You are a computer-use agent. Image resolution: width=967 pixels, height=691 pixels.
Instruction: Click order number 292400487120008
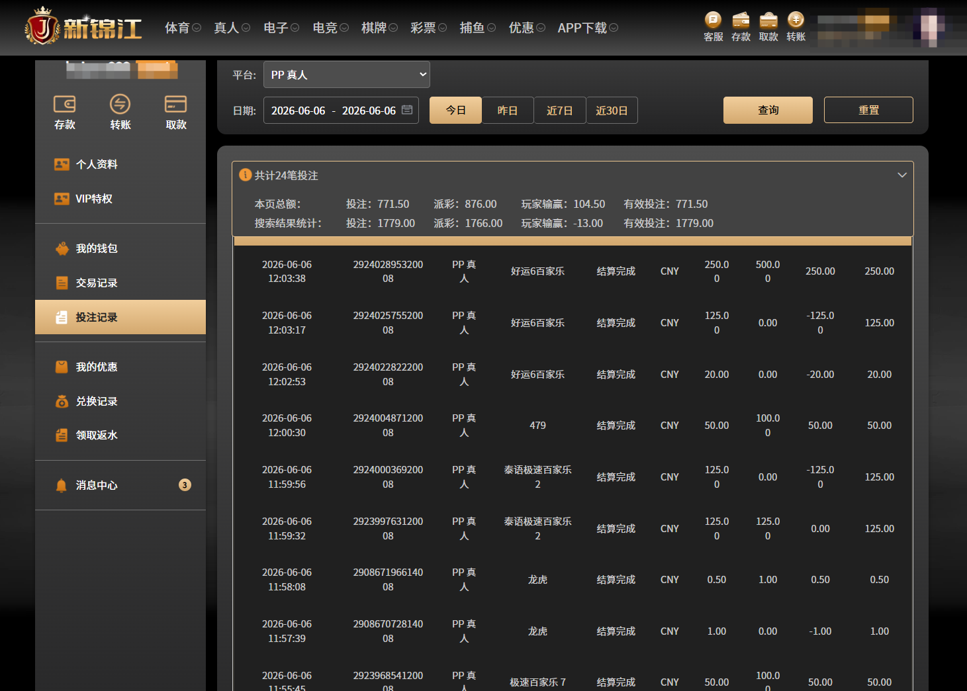pyautogui.click(x=388, y=426)
